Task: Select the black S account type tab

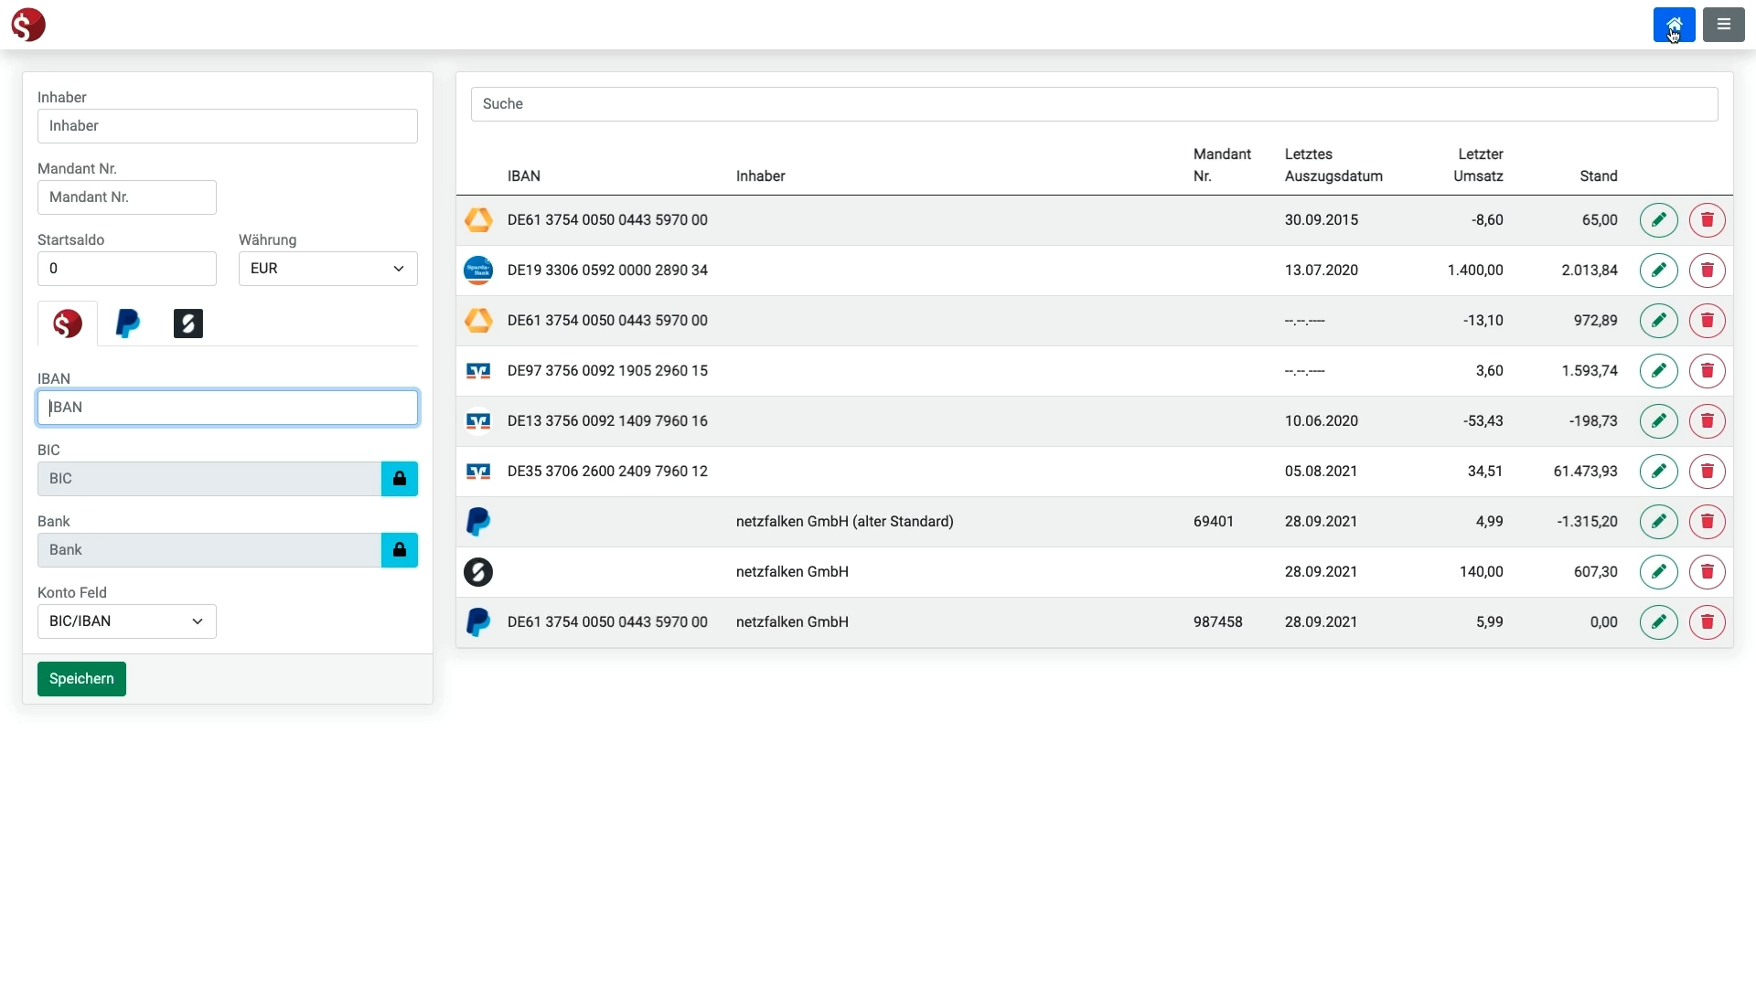Action: point(188,324)
